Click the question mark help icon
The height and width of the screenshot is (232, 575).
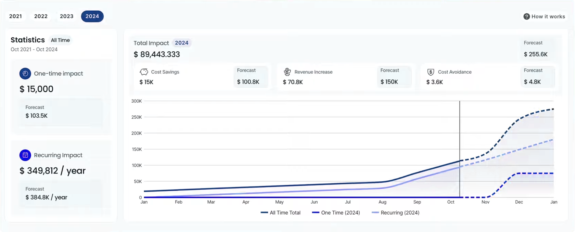[526, 16]
